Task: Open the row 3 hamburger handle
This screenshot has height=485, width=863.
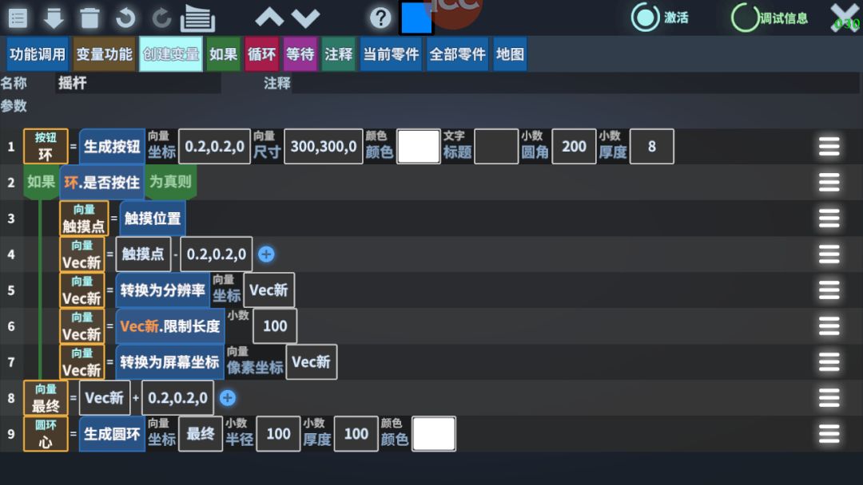Action: (x=829, y=219)
